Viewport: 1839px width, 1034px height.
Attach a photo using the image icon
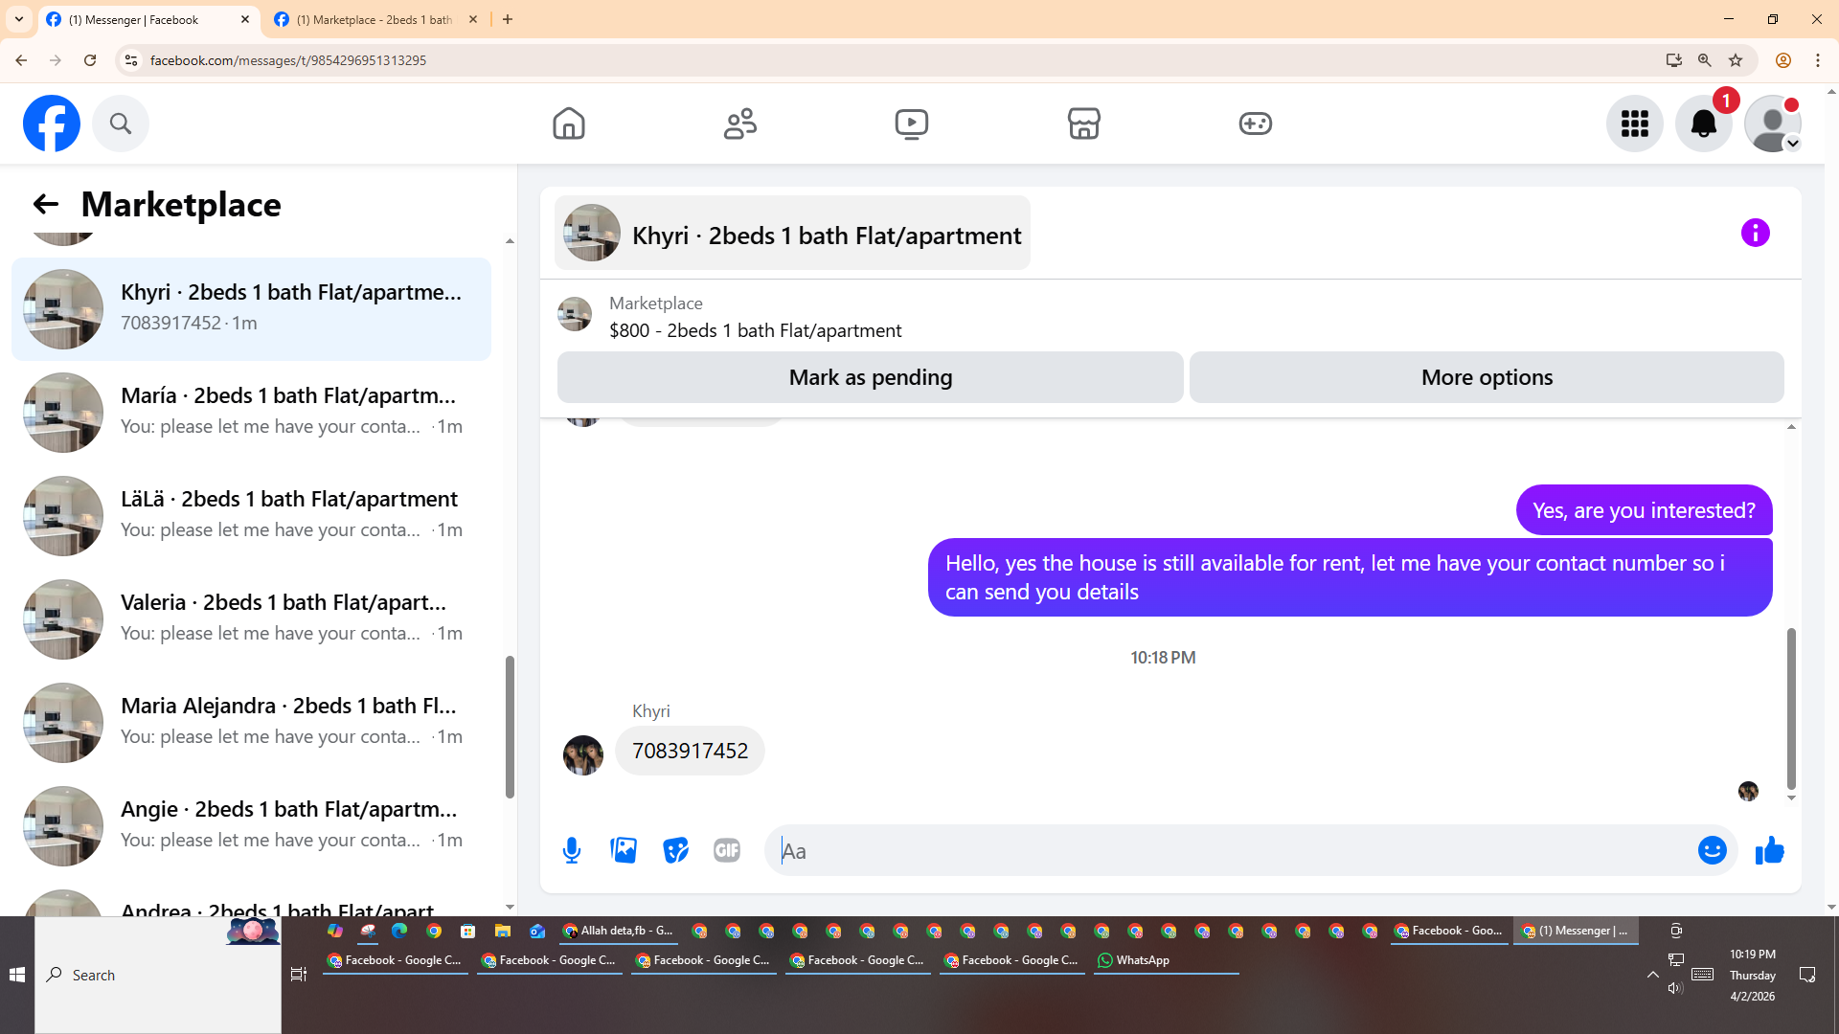tap(624, 850)
